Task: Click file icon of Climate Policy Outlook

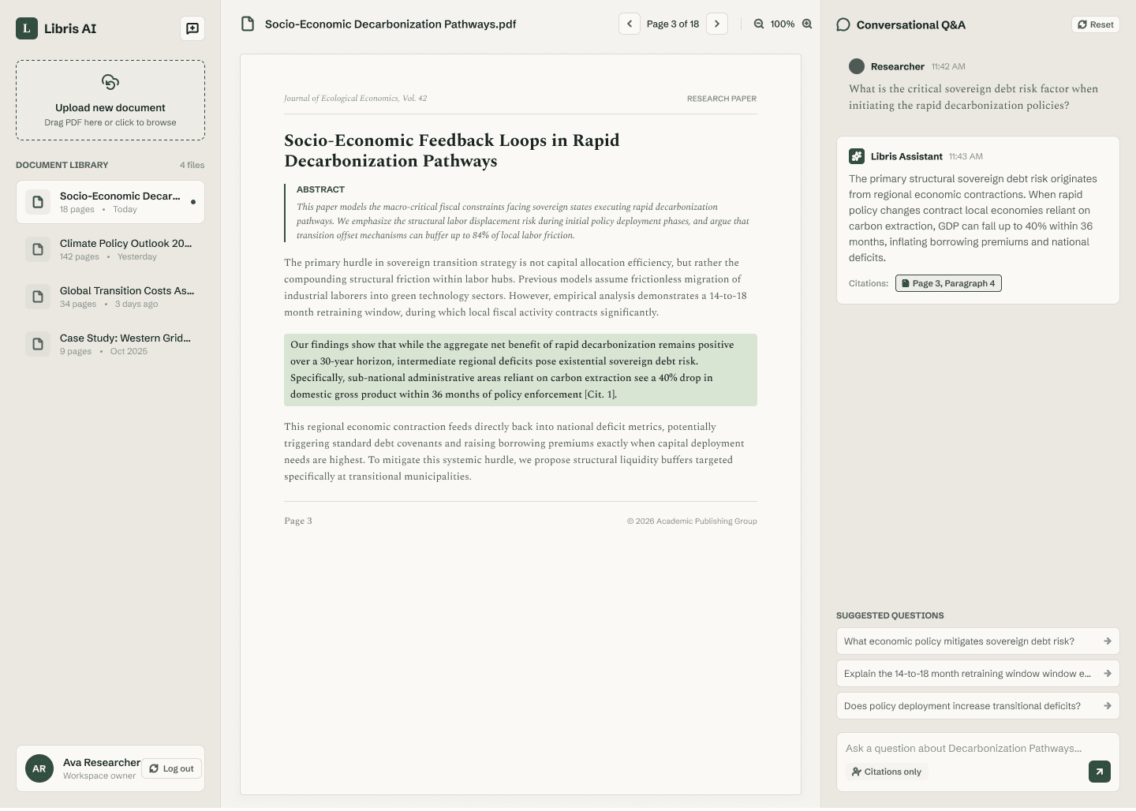Action: pos(38,249)
